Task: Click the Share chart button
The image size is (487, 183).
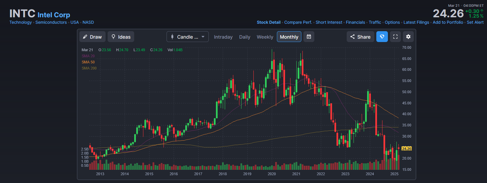Action: click(360, 37)
